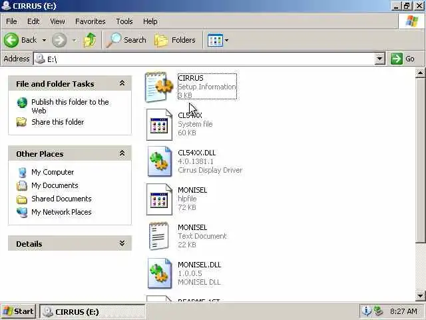Image resolution: width=426 pixels, height=320 pixels.
Task: Open the Forward history dropdown arrow
Action: click(x=74, y=40)
